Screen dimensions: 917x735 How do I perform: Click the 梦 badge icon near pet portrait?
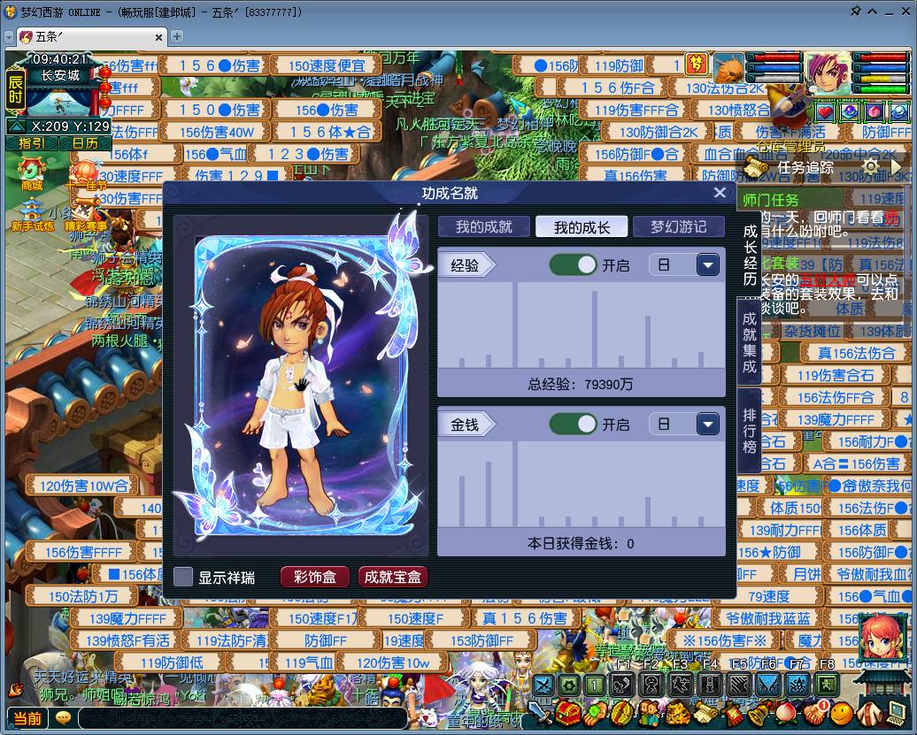[x=696, y=64]
